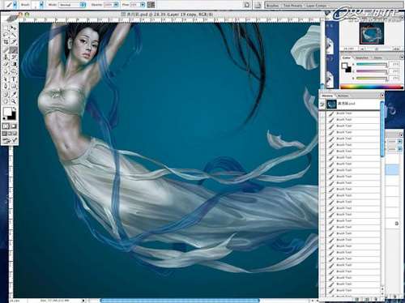Click the color spectrum ramp bar

pos(371,87)
